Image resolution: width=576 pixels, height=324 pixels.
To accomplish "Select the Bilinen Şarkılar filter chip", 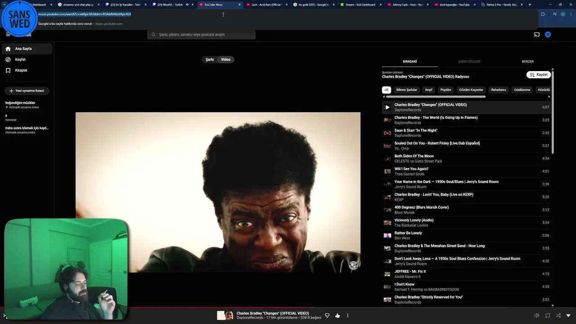I will click(x=407, y=90).
